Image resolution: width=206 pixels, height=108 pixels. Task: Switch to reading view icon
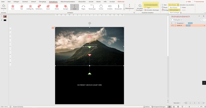[x=178, y=107]
